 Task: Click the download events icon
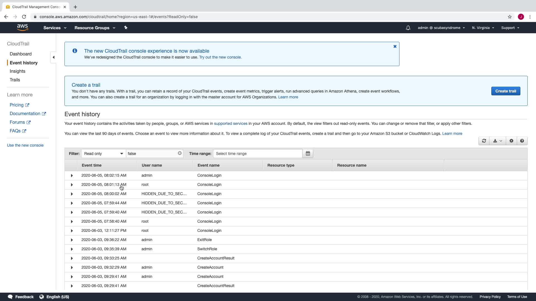point(497,141)
